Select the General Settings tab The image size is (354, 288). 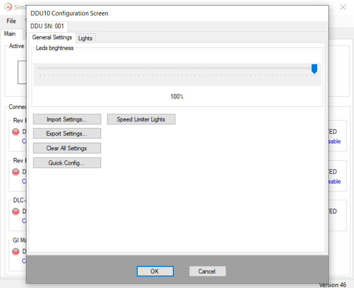click(52, 37)
